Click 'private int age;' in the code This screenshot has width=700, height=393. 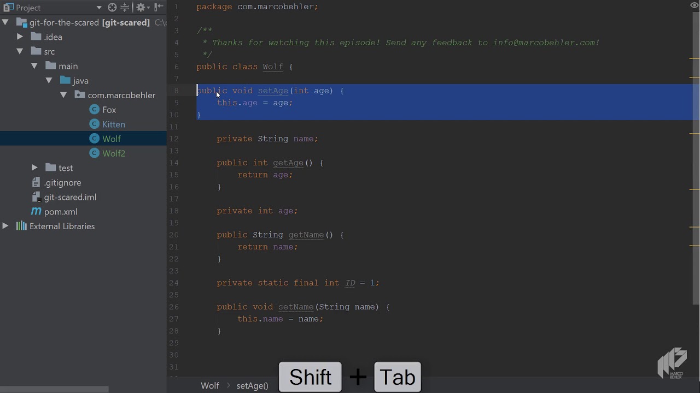pyautogui.click(x=257, y=211)
